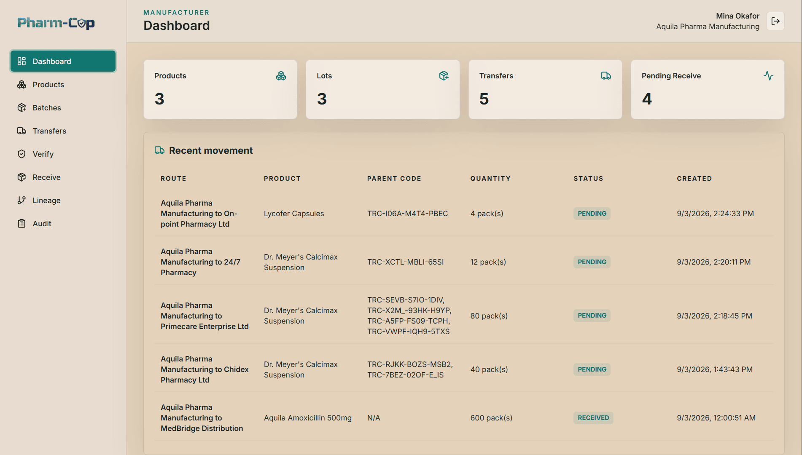Click the truck icon beside Recent movement
Image resolution: width=802 pixels, height=455 pixels.
coord(159,150)
